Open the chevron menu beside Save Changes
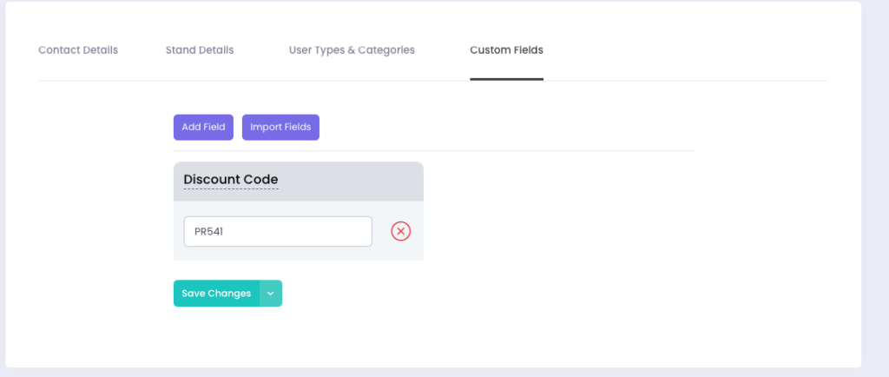The height and width of the screenshot is (377, 889). tap(271, 294)
